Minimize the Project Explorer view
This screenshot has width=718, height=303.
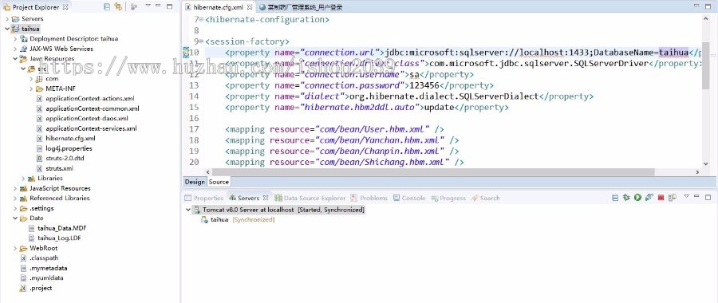pyautogui.click(x=158, y=6)
